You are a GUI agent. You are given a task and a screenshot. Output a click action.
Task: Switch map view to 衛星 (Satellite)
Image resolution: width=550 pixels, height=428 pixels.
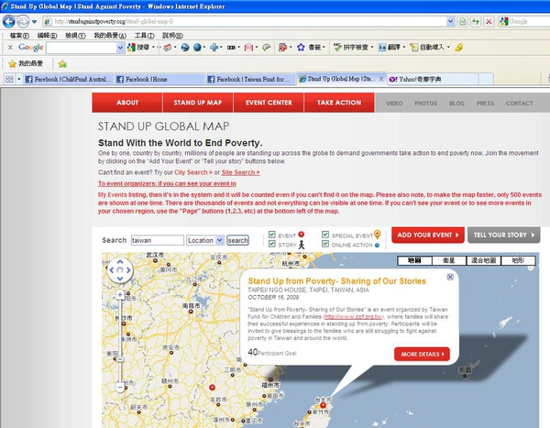[449, 260]
